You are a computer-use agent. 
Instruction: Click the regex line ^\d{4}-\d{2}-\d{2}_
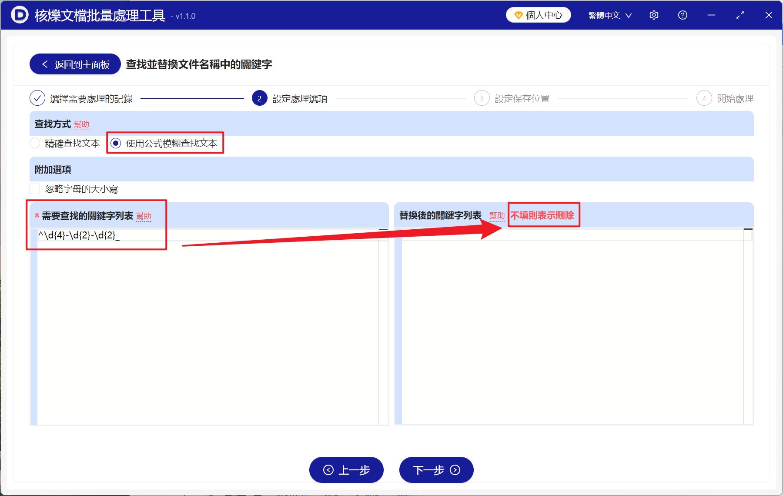click(x=79, y=235)
